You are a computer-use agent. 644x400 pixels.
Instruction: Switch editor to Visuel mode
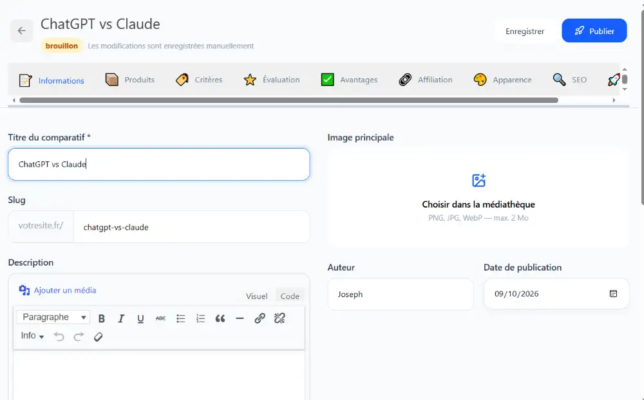(257, 296)
